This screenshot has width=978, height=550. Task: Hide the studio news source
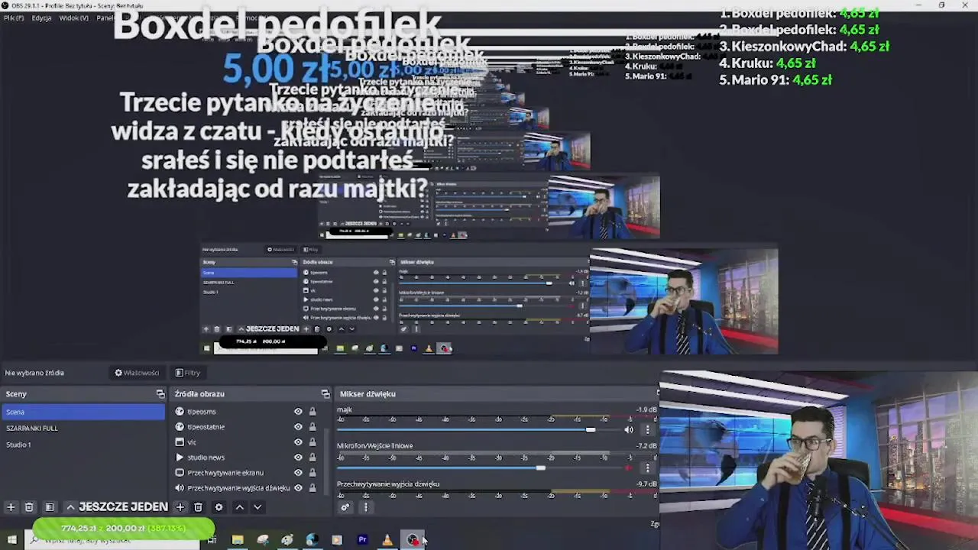click(x=298, y=458)
